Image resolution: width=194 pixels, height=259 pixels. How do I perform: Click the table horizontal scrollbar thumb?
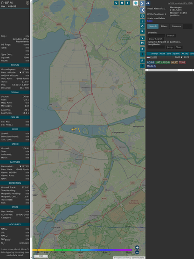tap(163, 70)
